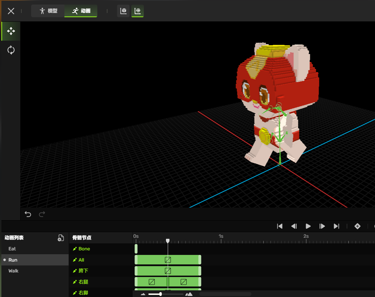Click the carrot icon beside Bone
Viewport: 375px width, 297px height.
75,249
